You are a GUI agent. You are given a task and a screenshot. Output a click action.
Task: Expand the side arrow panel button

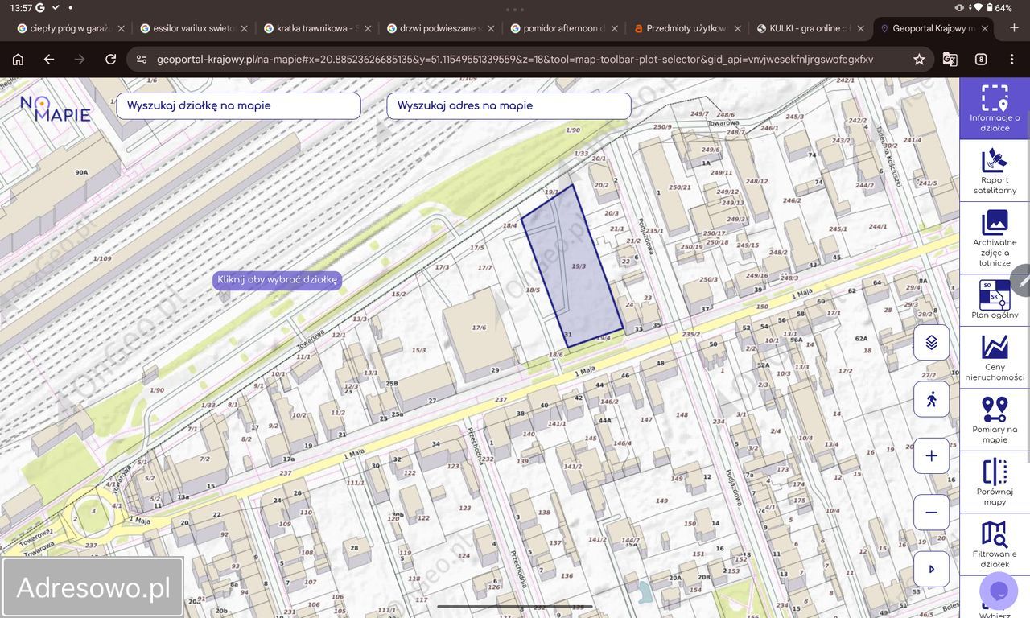(x=931, y=569)
